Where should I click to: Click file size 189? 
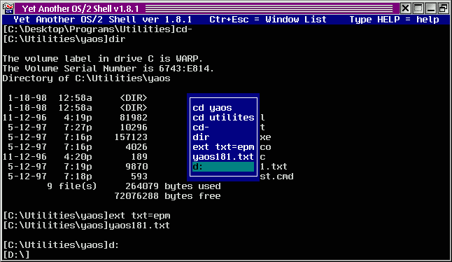[139, 157]
